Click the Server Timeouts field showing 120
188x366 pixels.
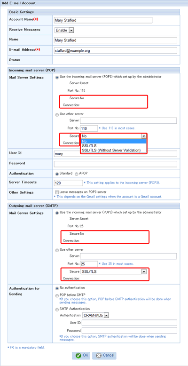click(x=68, y=183)
